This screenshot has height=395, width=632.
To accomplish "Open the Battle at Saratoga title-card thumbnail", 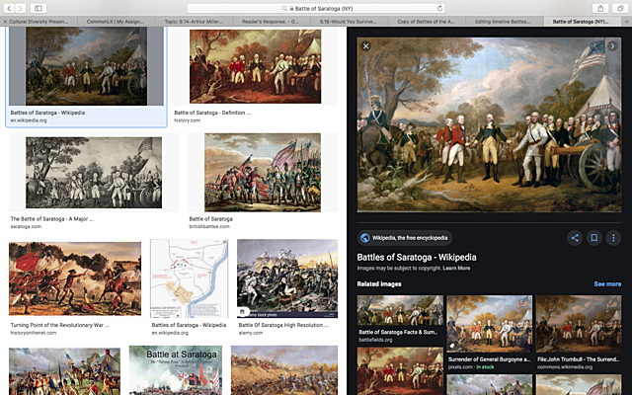I will click(x=176, y=370).
